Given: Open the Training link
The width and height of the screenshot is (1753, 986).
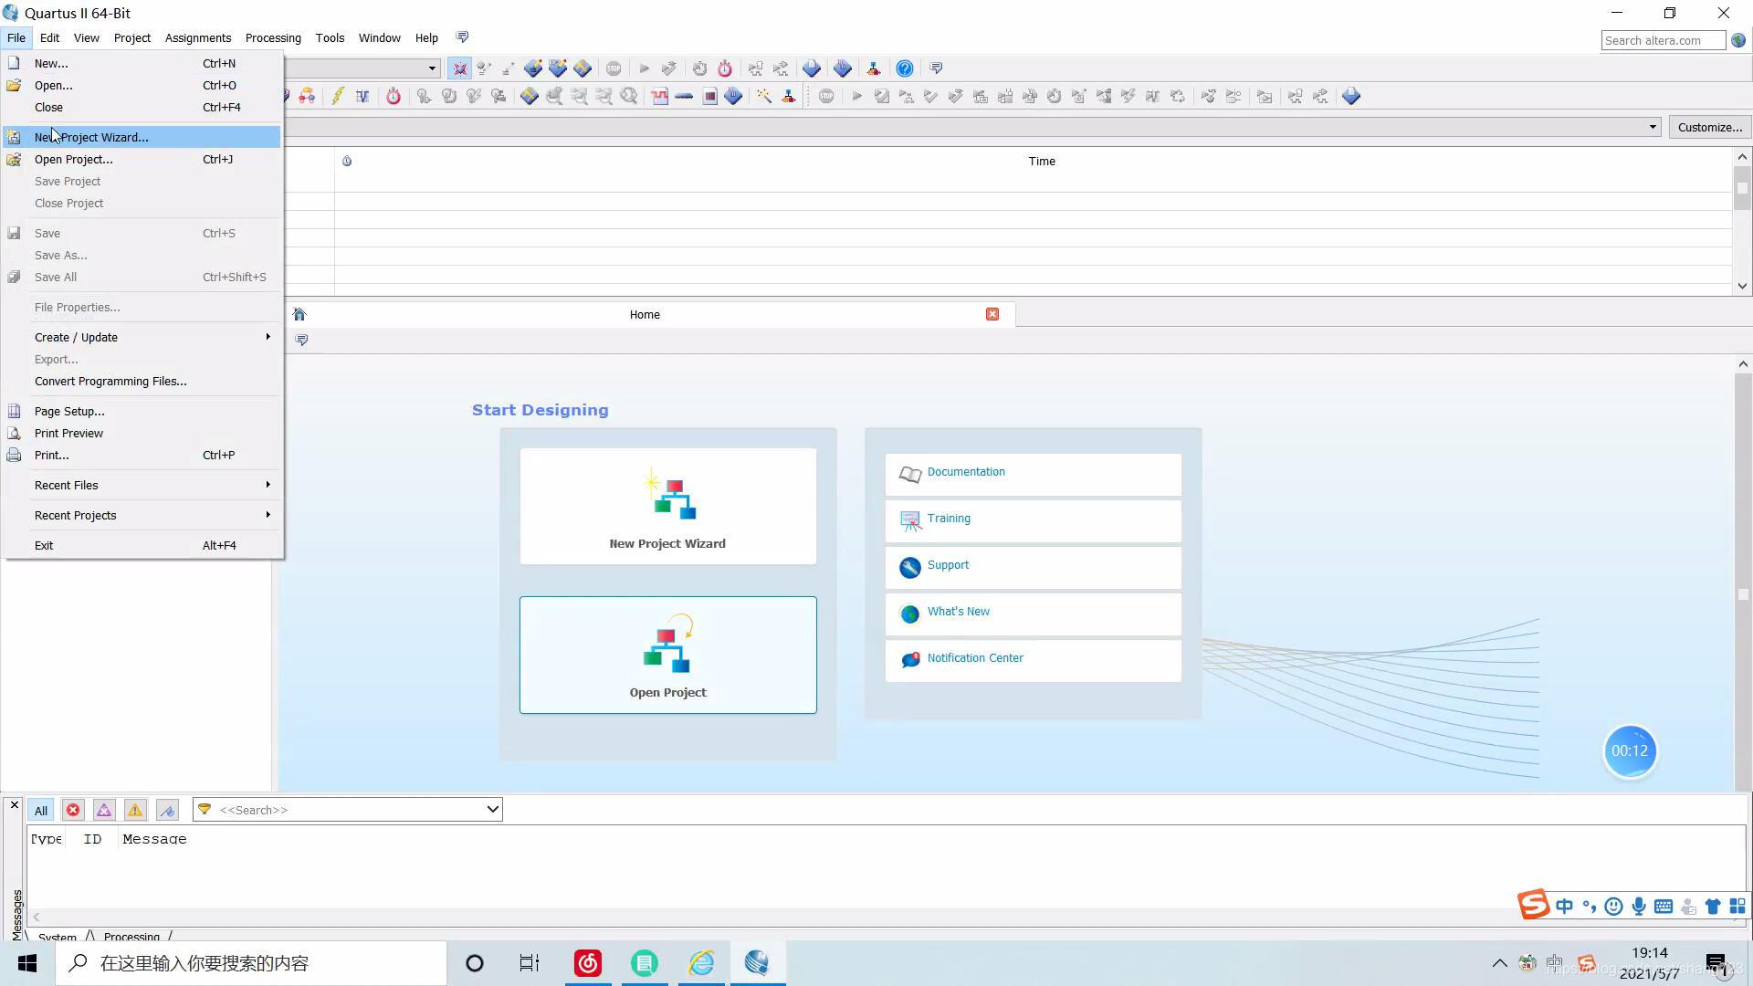Looking at the screenshot, I should click(949, 519).
